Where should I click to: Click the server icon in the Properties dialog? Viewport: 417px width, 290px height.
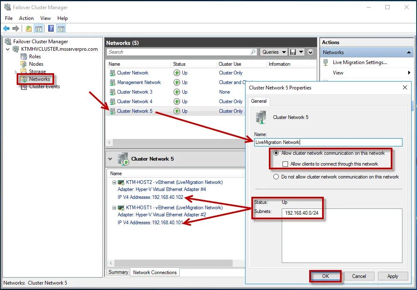(x=261, y=117)
